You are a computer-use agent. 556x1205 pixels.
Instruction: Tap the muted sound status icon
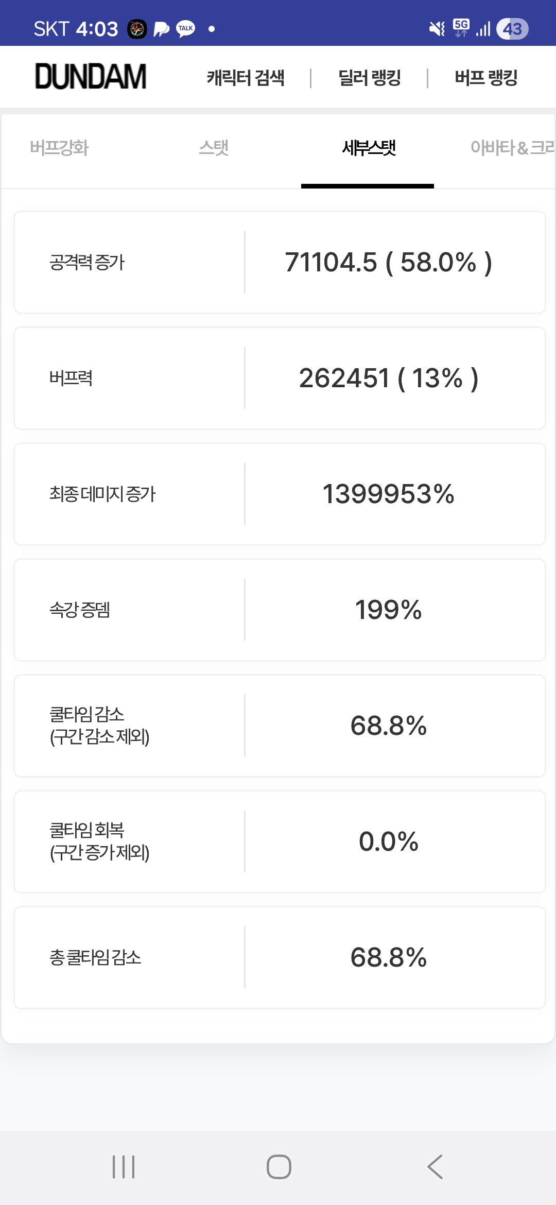tap(437, 29)
